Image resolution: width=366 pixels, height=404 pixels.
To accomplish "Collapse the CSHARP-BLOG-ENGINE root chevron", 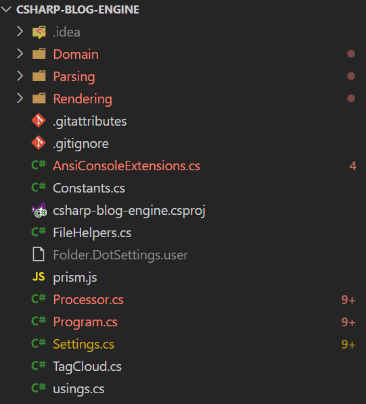I will pyautogui.click(x=6, y=9).
